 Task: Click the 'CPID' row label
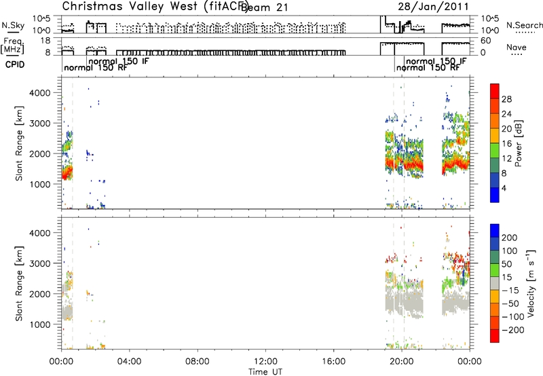tap(15, 64)
